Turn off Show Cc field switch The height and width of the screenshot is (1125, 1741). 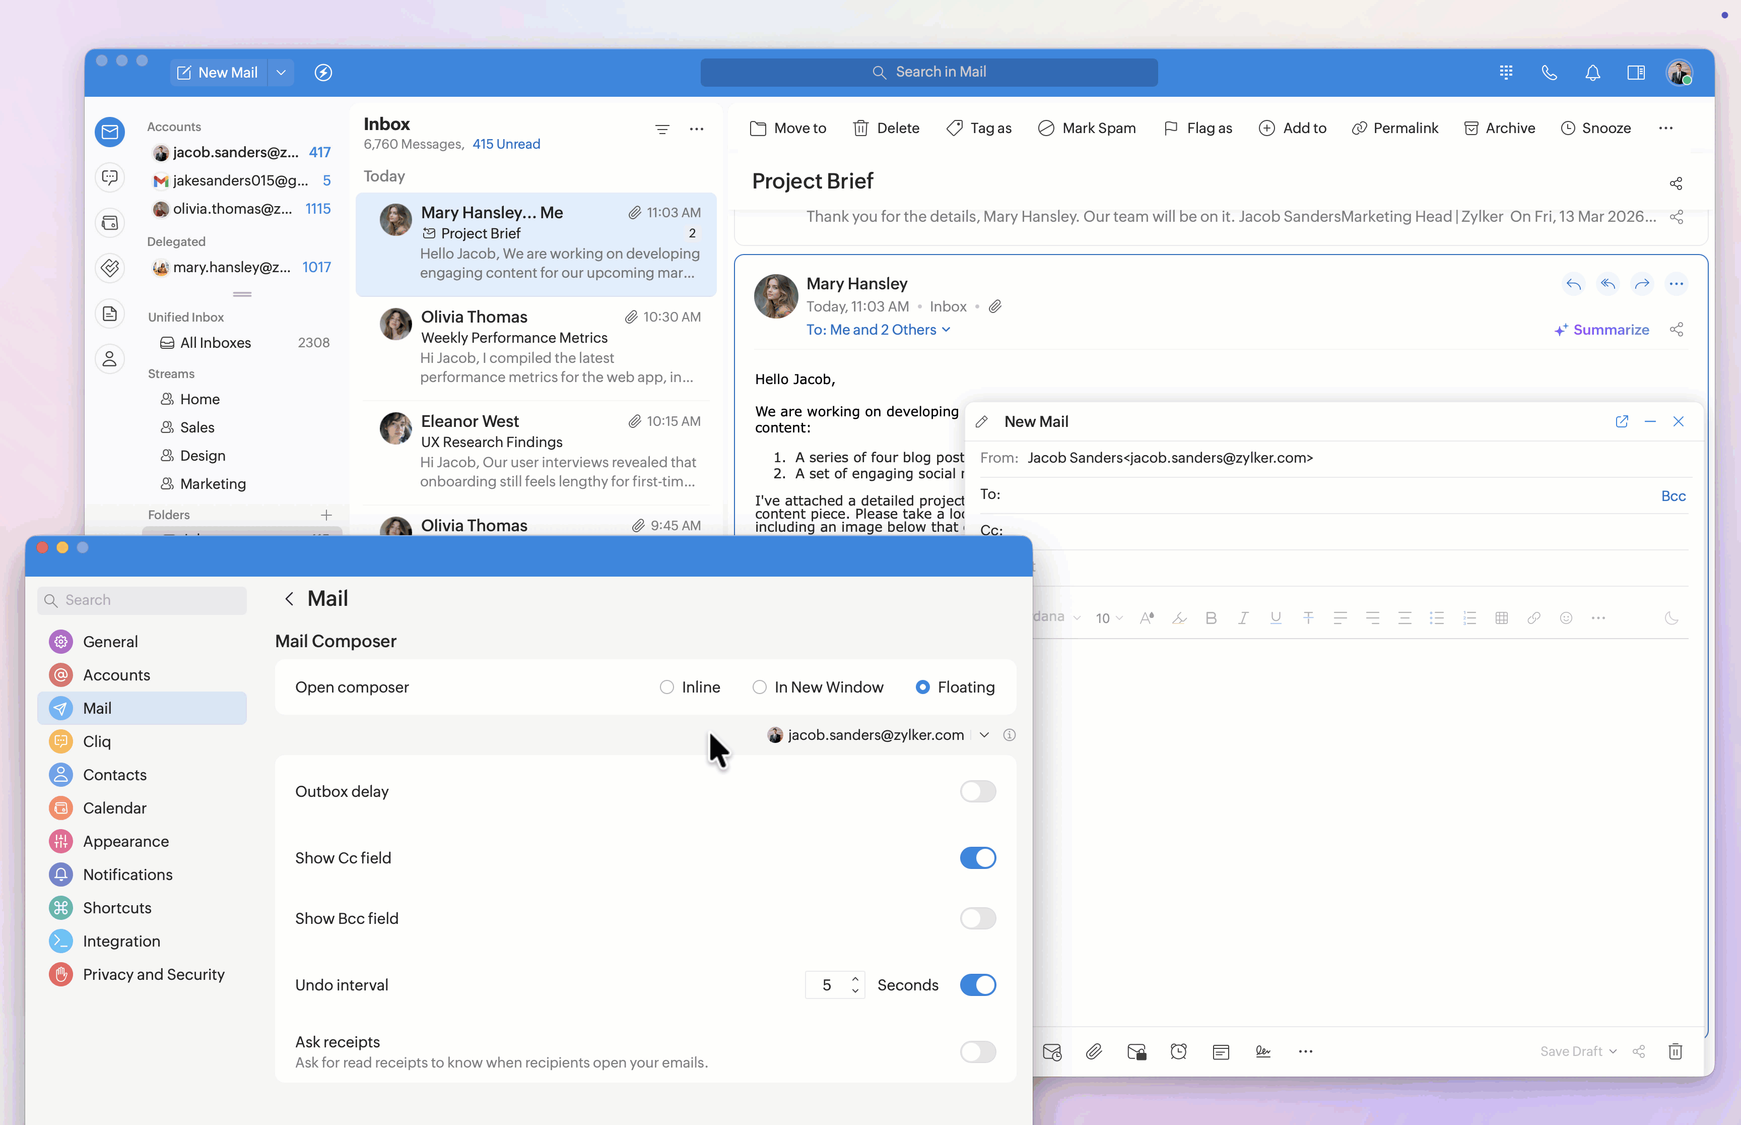[977, 858]
